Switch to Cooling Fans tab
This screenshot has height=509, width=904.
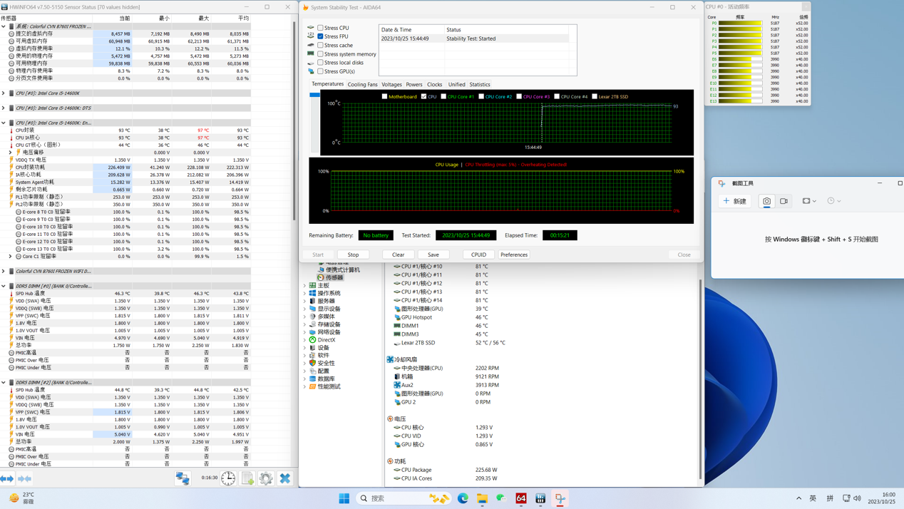362,85
